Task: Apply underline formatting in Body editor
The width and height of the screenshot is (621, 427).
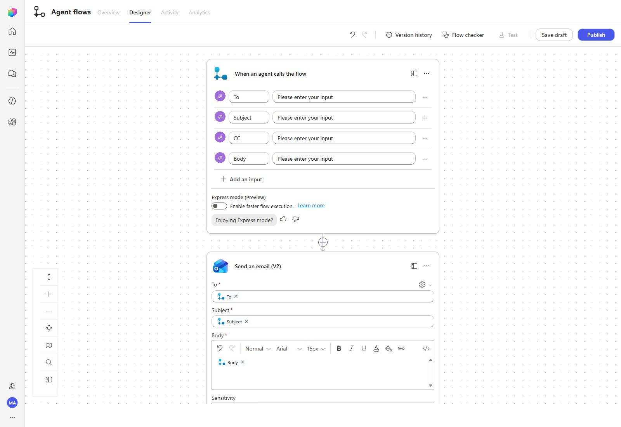Action: (x=364, y=349)
